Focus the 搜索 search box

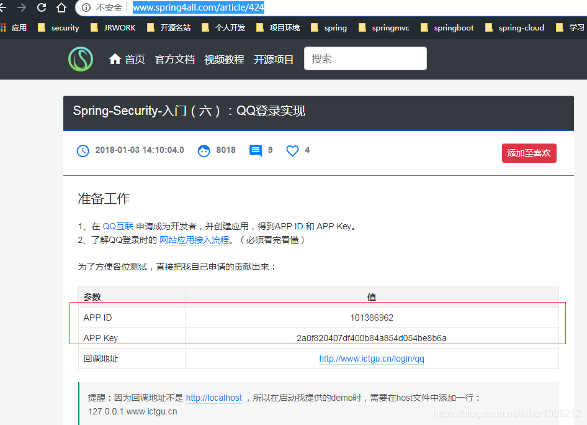(x=365, y=58)
